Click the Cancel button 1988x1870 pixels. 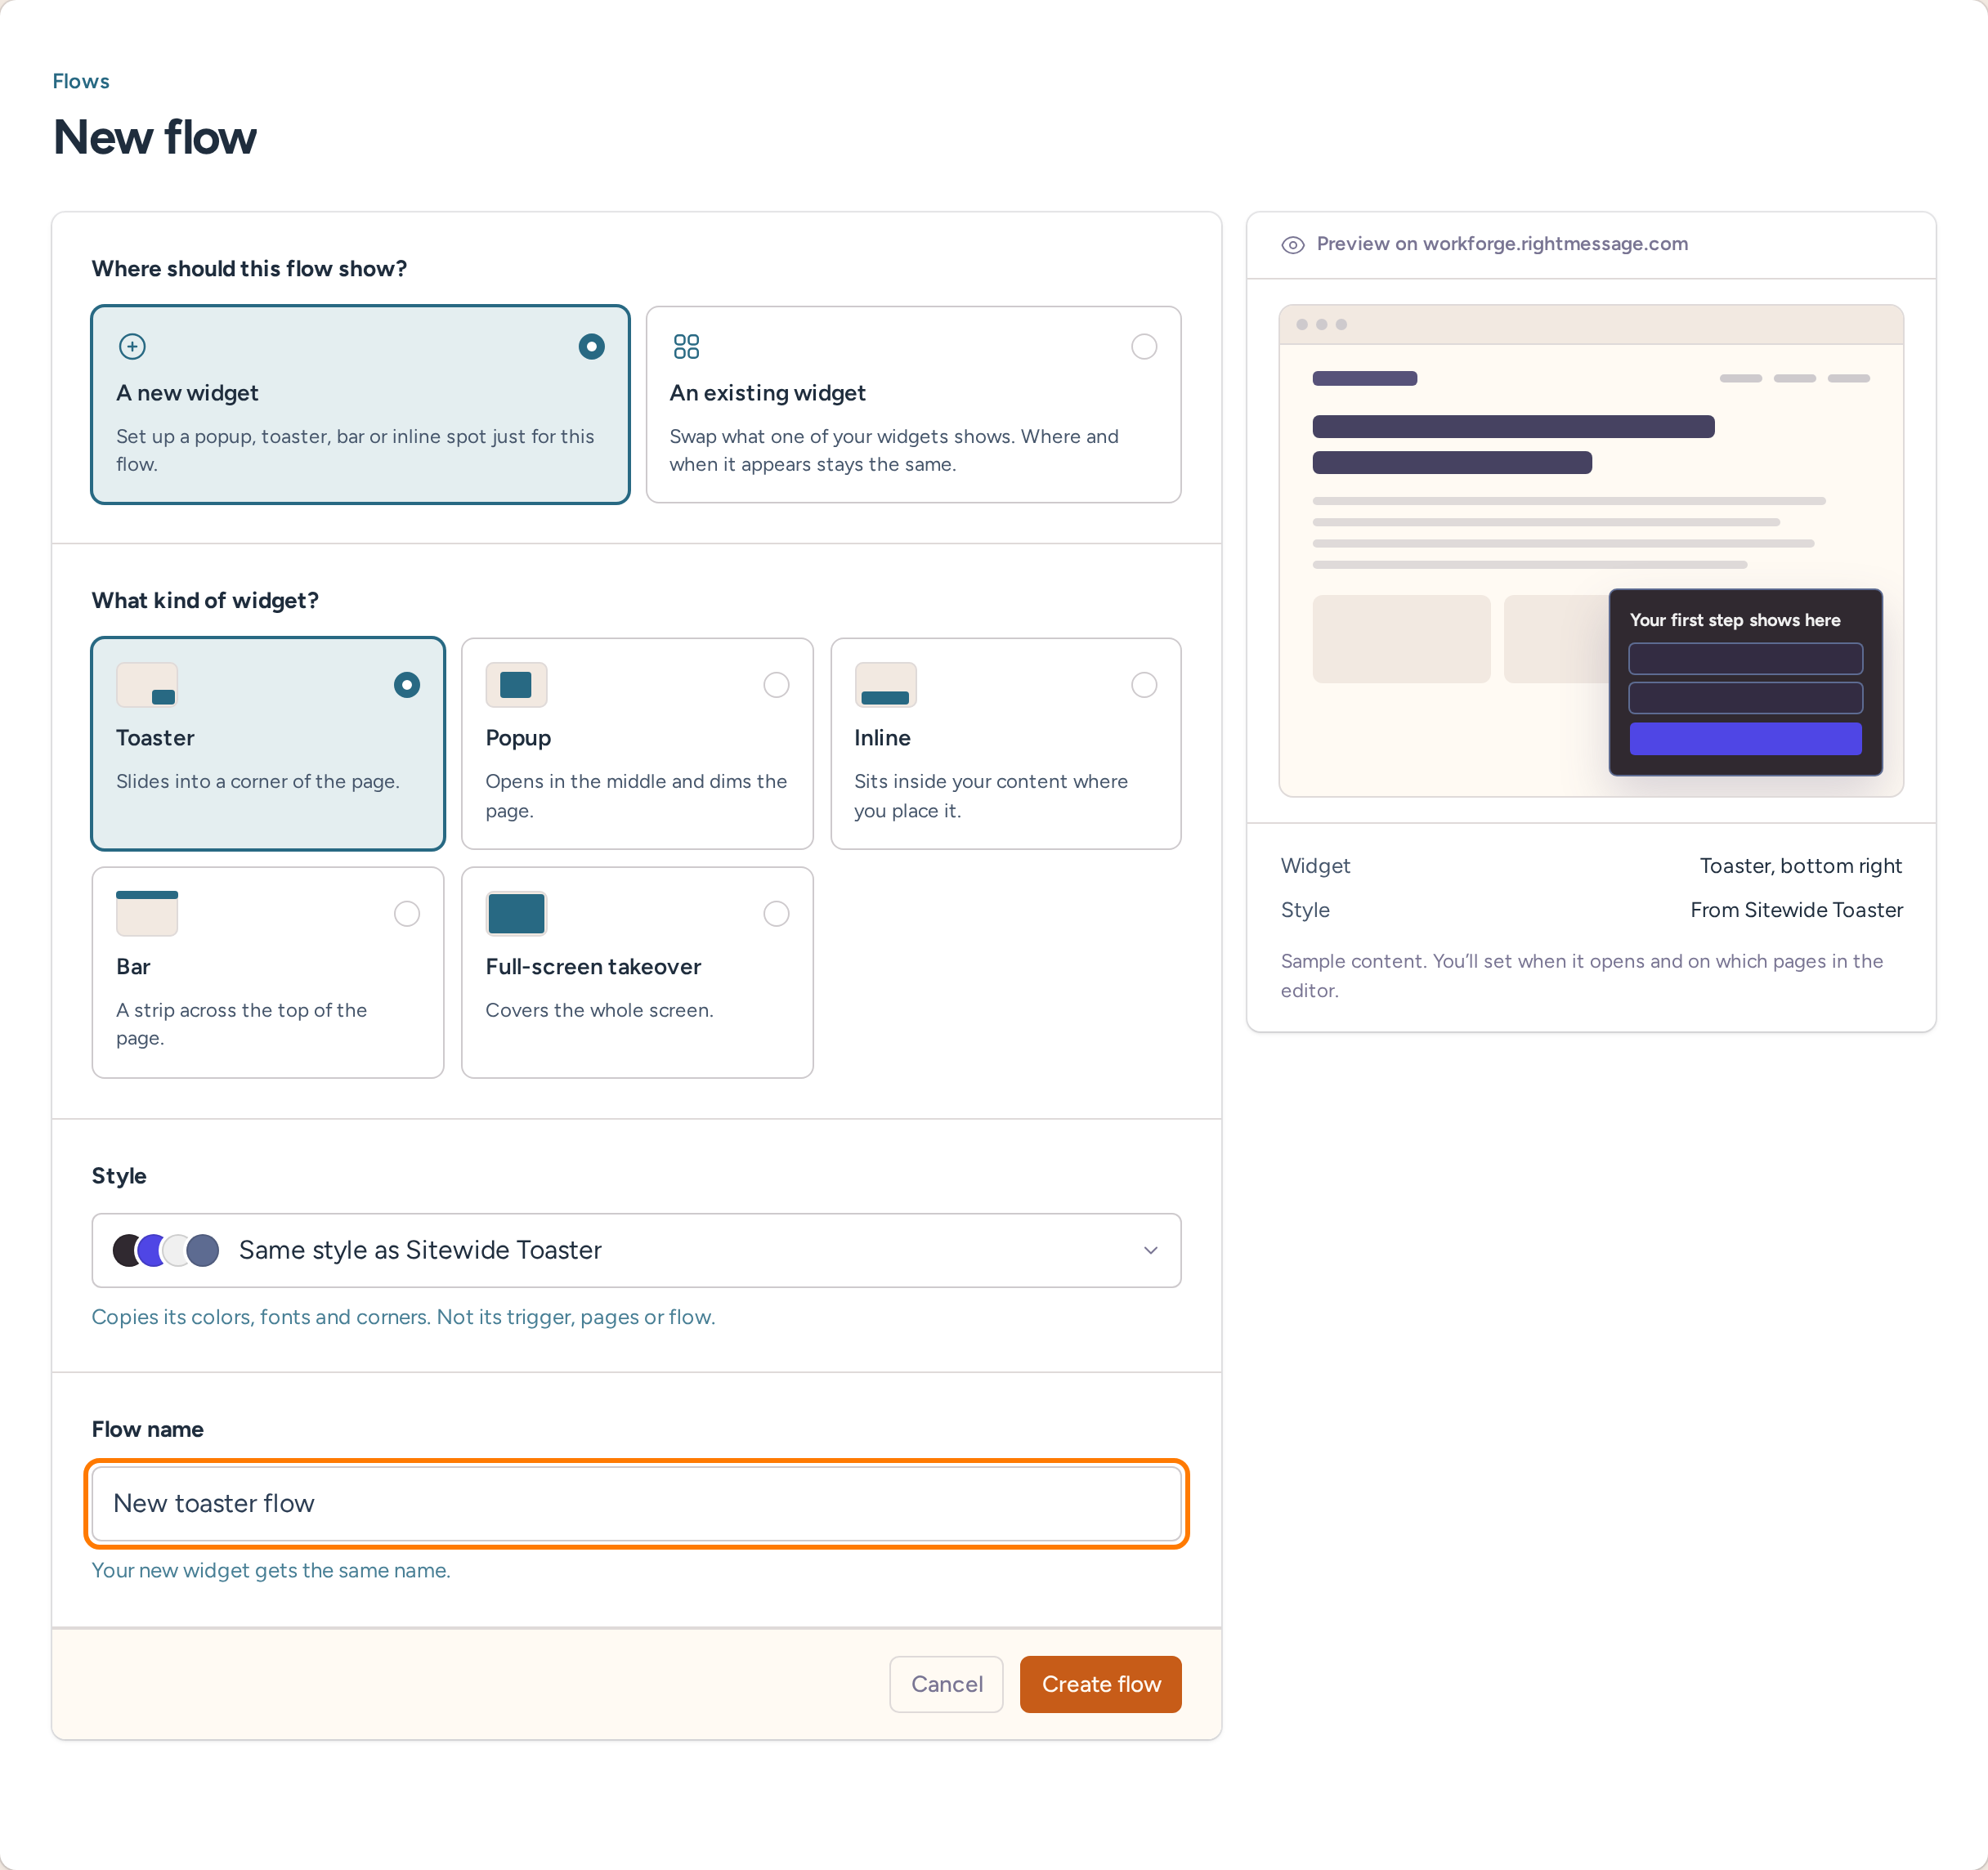click(946, 1684)
